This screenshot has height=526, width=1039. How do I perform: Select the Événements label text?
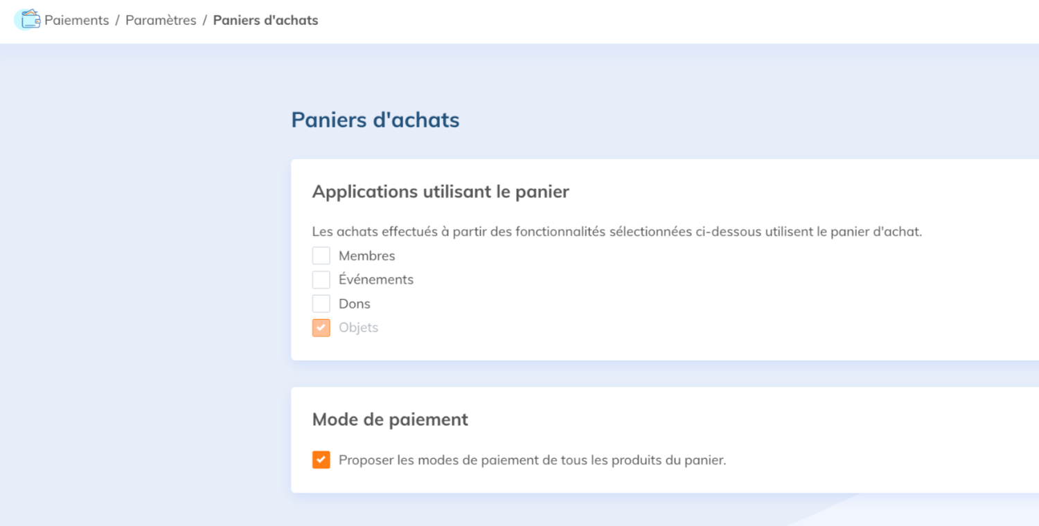(375, 280)
